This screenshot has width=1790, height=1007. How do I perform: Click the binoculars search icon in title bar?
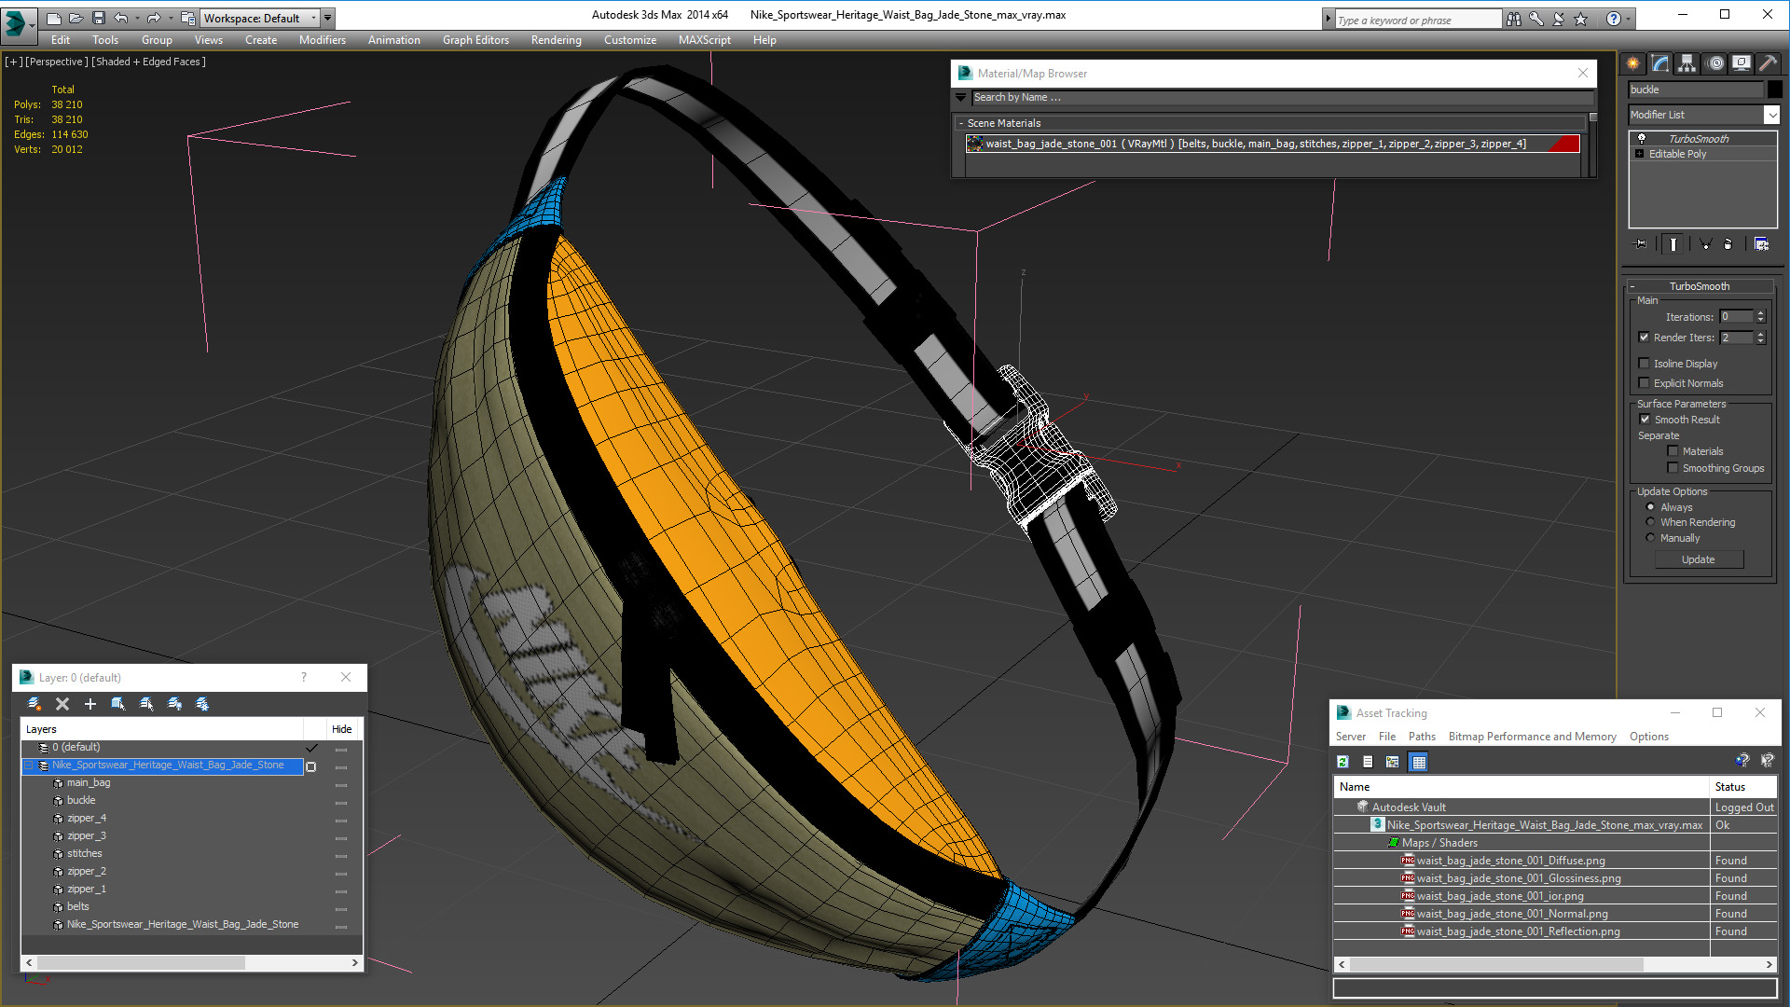[1513, 19]
